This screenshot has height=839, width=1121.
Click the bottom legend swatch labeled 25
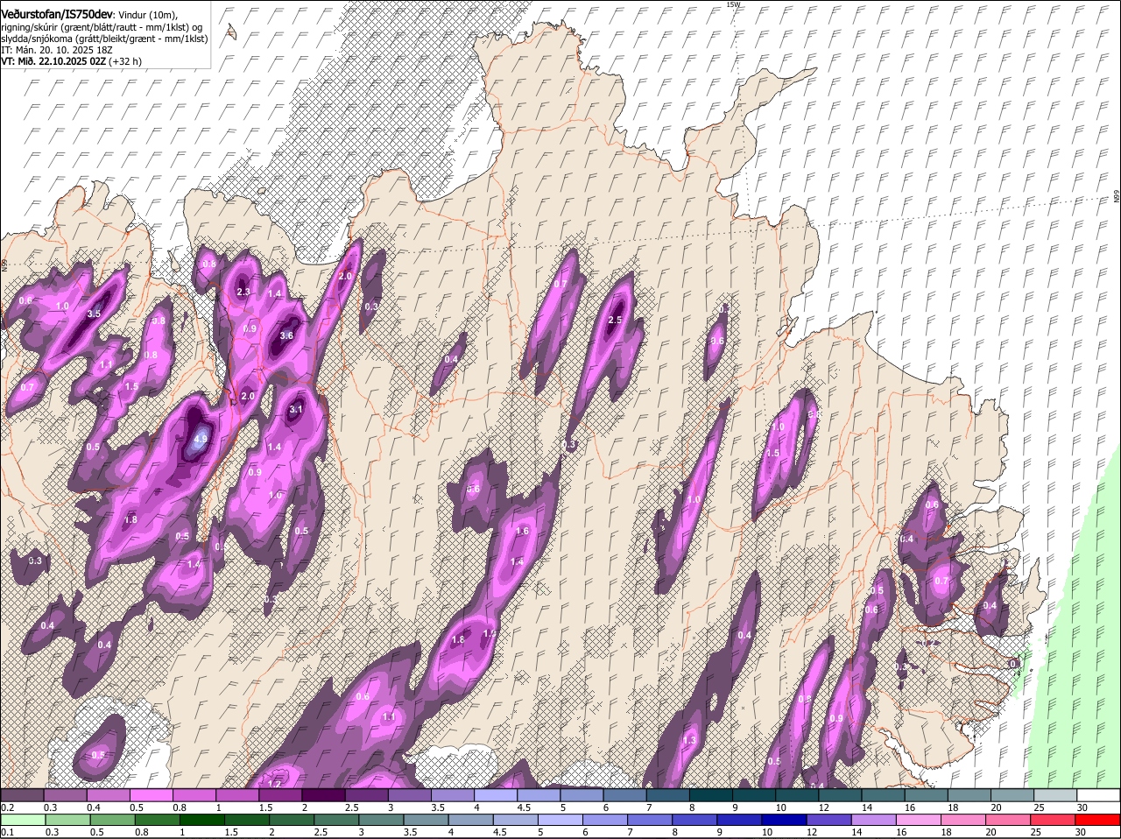pyautogui.click(x=1054, y=821)
